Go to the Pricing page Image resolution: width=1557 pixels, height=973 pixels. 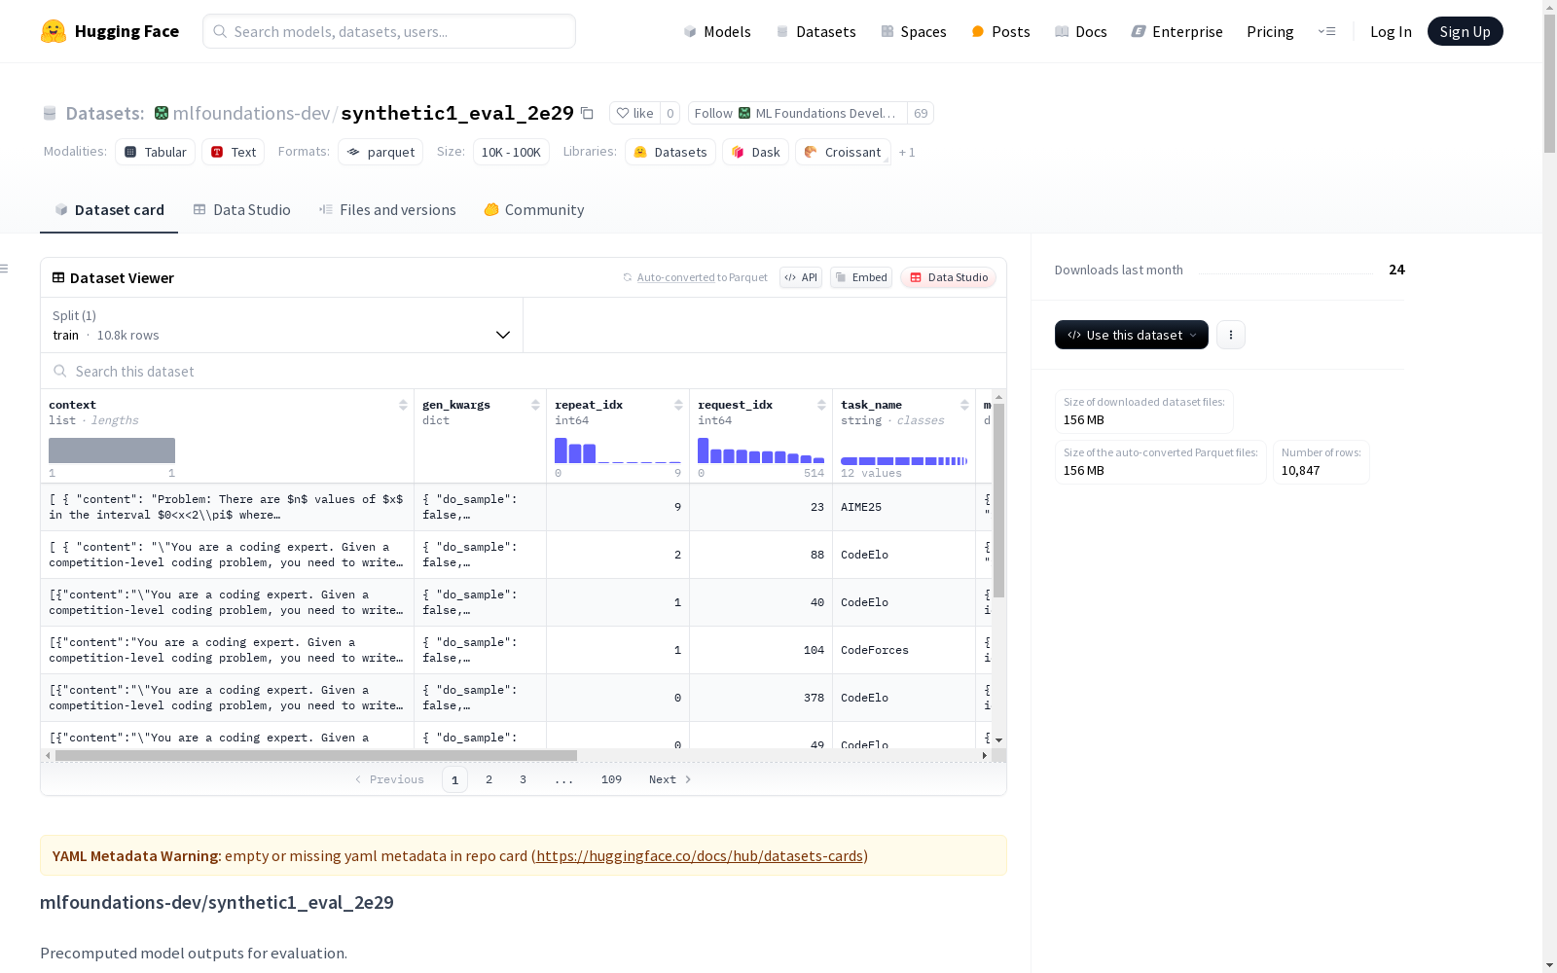(1270, 31)
